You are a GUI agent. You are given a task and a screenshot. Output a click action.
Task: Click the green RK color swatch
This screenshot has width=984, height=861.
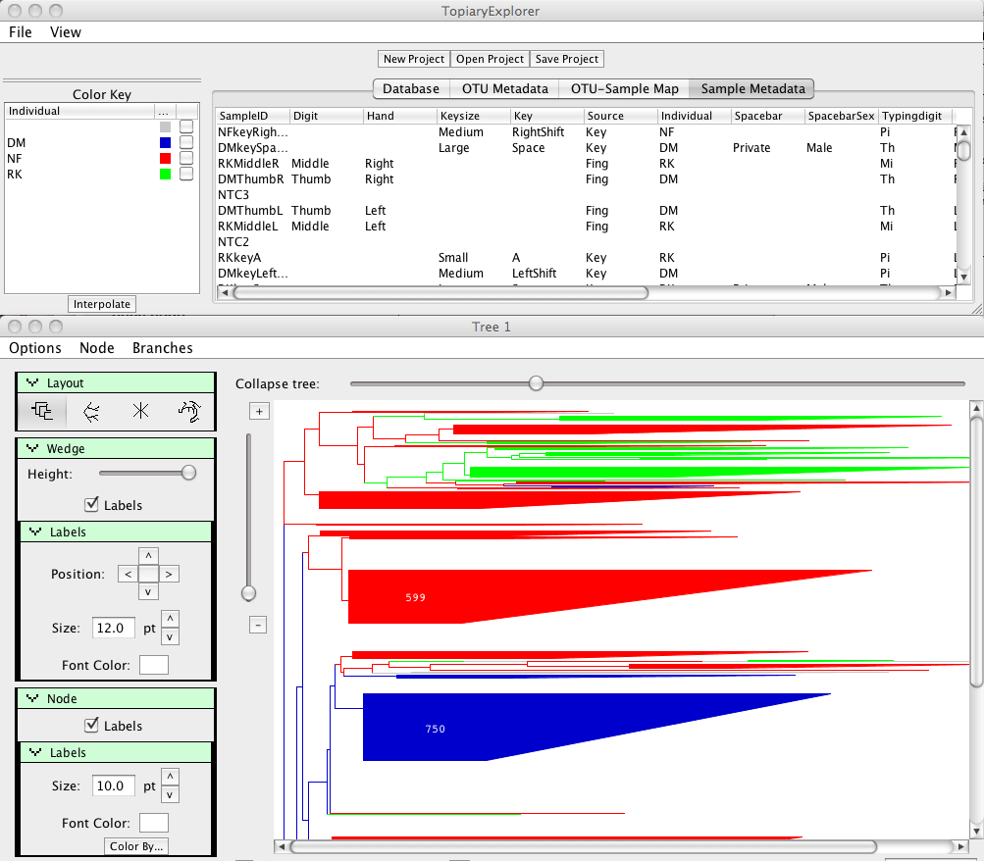coord(165,174)
